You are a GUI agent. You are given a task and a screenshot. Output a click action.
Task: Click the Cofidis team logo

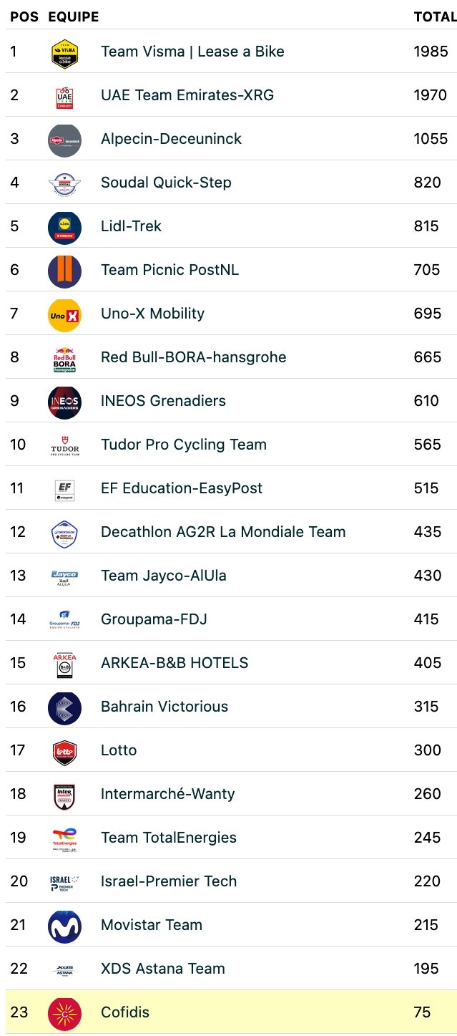tap(64, 1013)
